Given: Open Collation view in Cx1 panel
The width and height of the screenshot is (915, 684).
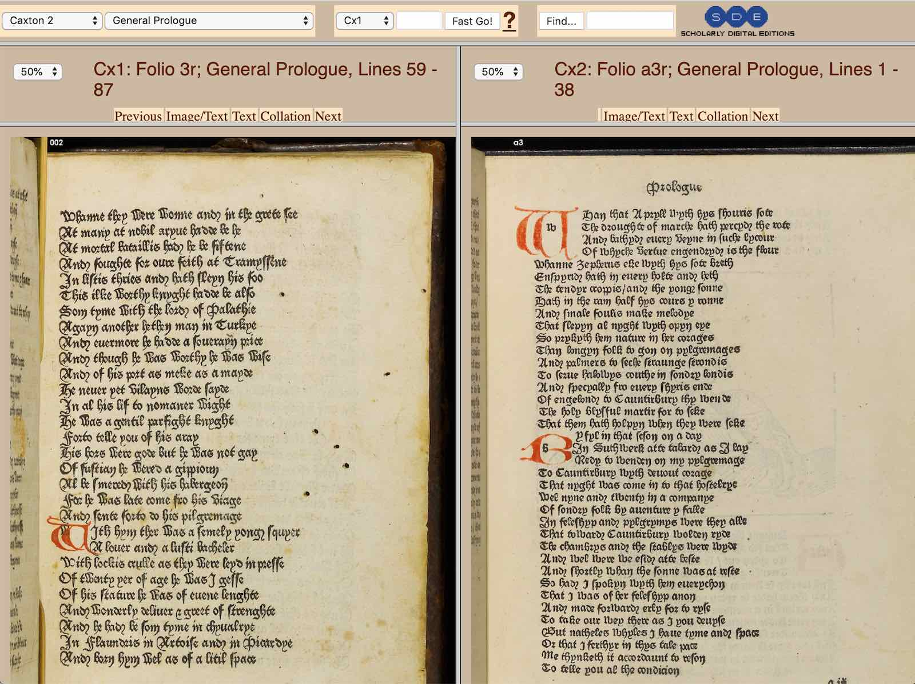Looking at the screenshot, I should click(285, 116).
